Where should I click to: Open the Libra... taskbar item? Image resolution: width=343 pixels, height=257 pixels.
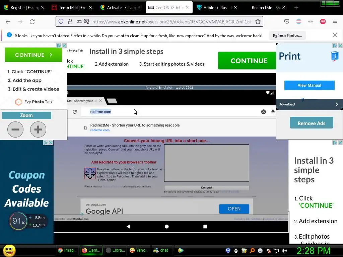pos(115,250)
